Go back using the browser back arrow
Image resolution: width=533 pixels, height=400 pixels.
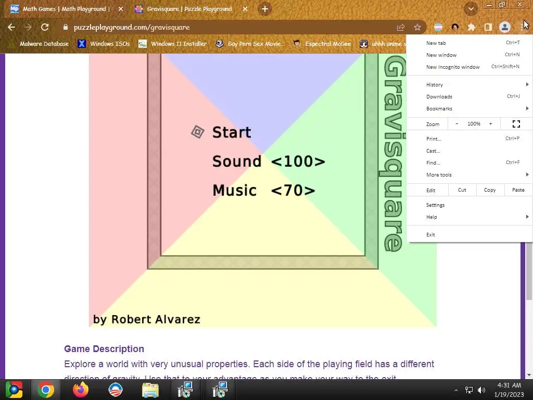(11, 27)
